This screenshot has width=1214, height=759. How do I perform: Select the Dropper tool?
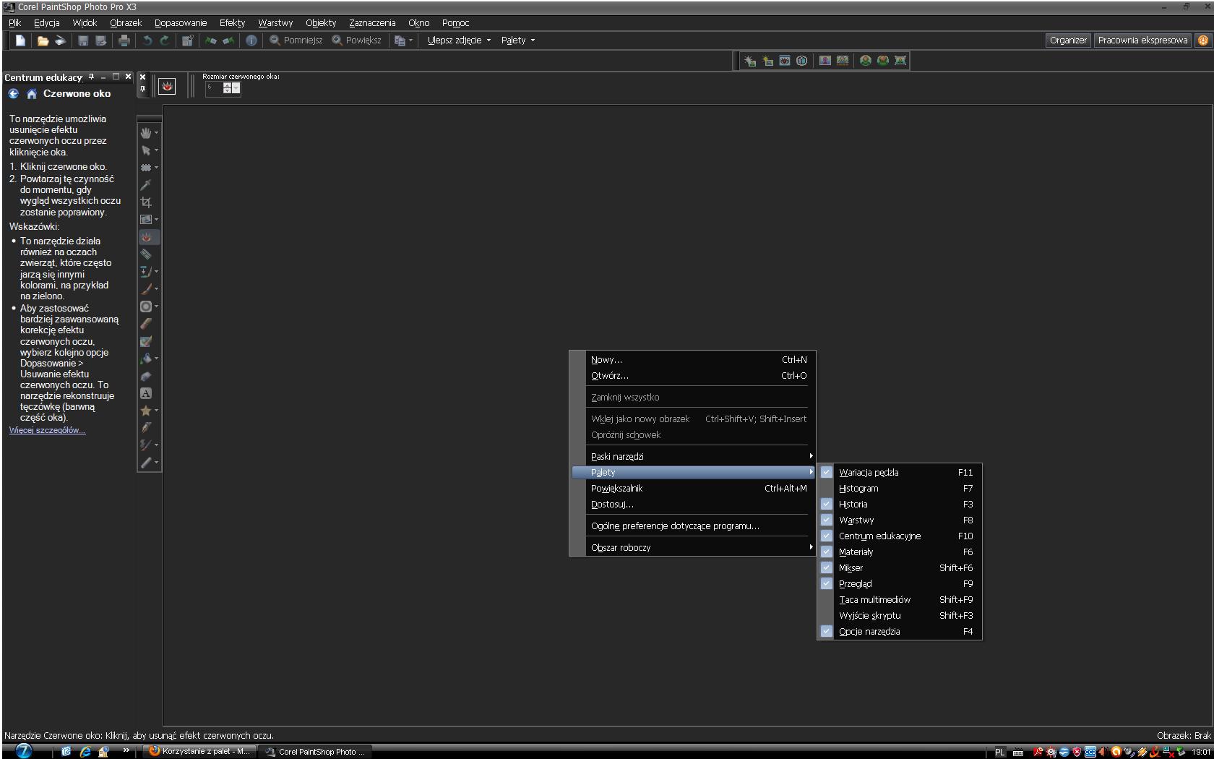pyautogui.click(x=146, y=185)
